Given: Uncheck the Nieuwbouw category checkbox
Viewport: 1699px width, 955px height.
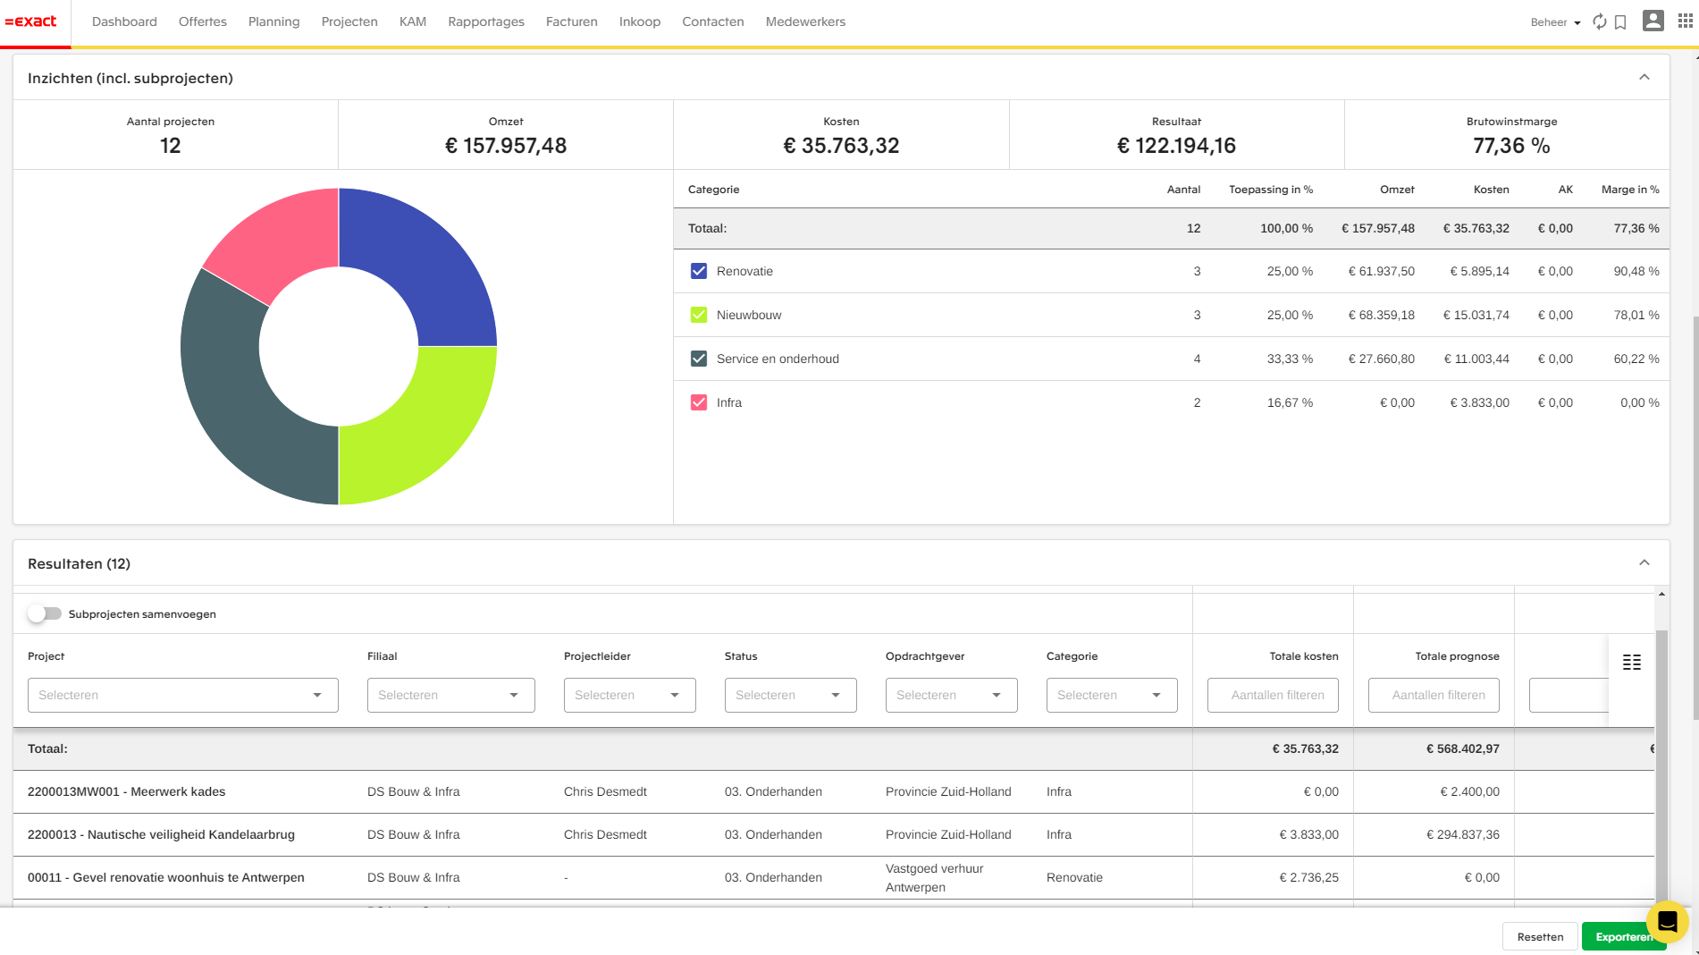Looking at the screenshot, I should 699,315.
